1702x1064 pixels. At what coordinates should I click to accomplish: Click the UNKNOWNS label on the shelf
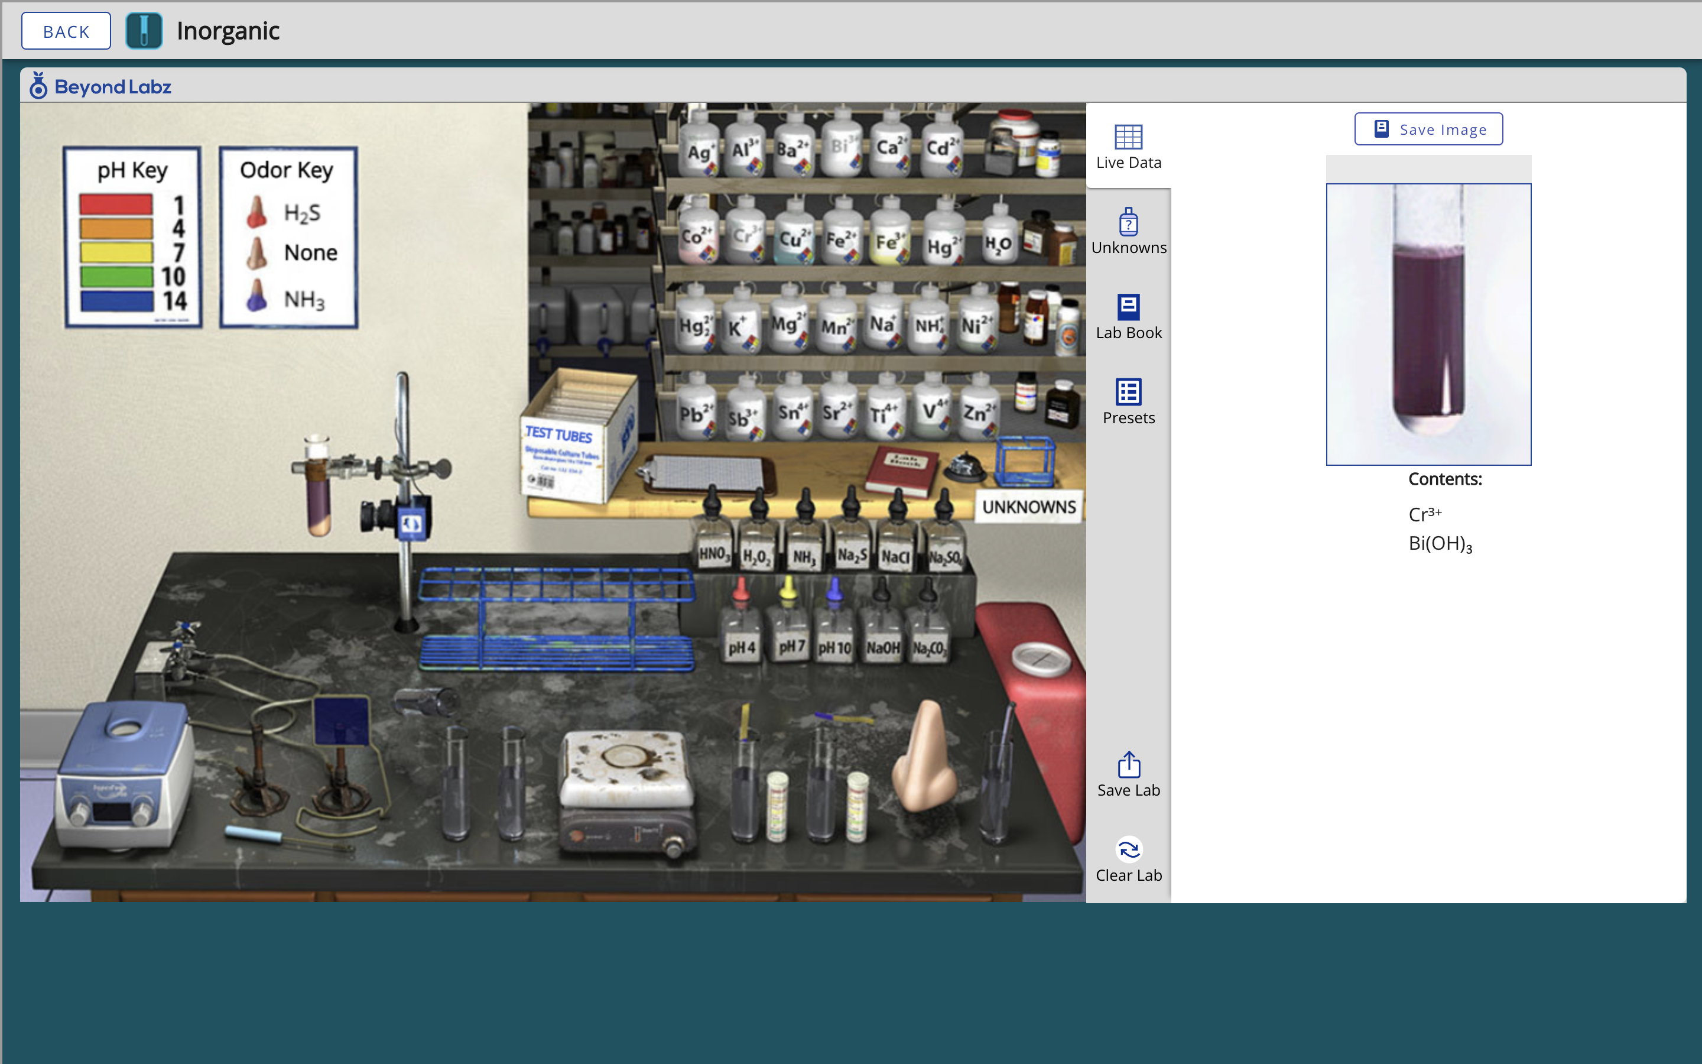pos(1028,507)
